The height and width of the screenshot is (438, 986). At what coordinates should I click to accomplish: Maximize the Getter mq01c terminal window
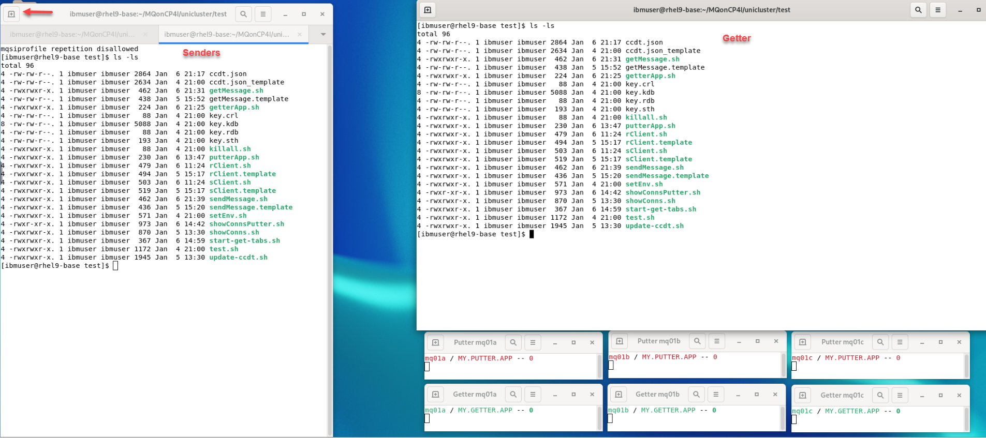(x=940, y=396)
